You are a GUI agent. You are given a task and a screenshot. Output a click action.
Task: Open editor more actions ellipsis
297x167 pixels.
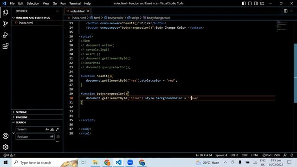click(x=292, y=11)
